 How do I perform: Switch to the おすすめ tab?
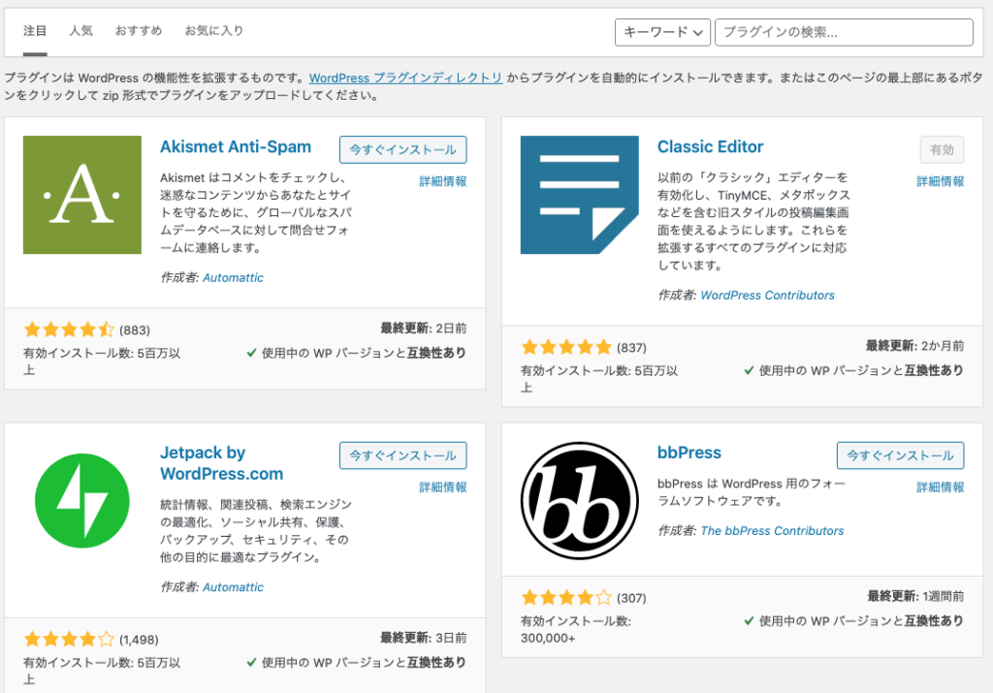[139, 30]
